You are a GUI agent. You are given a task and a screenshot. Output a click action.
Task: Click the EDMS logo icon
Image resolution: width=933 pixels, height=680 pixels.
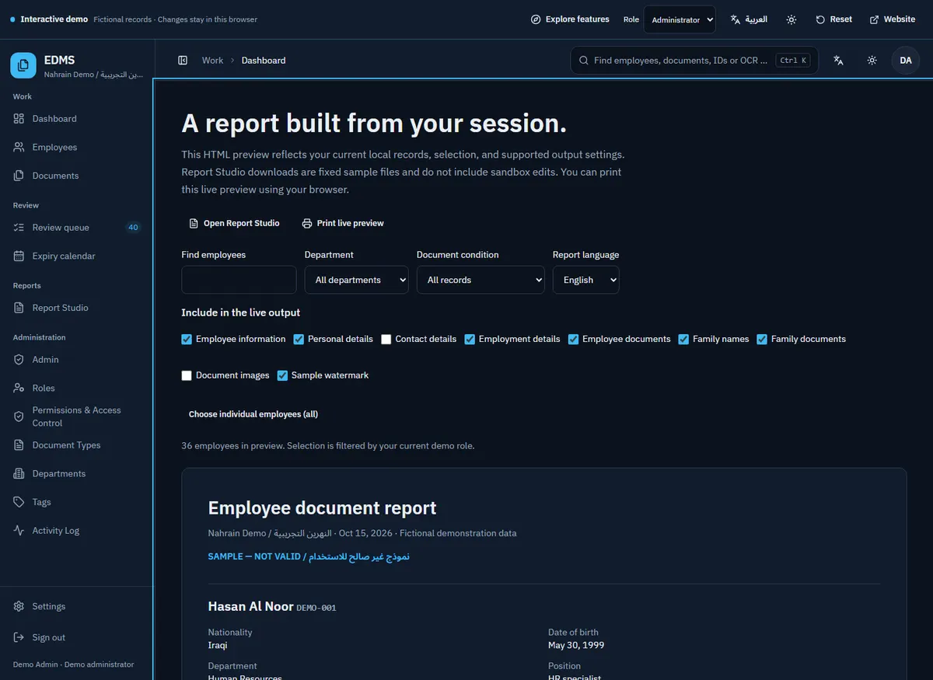click(23, 66)
